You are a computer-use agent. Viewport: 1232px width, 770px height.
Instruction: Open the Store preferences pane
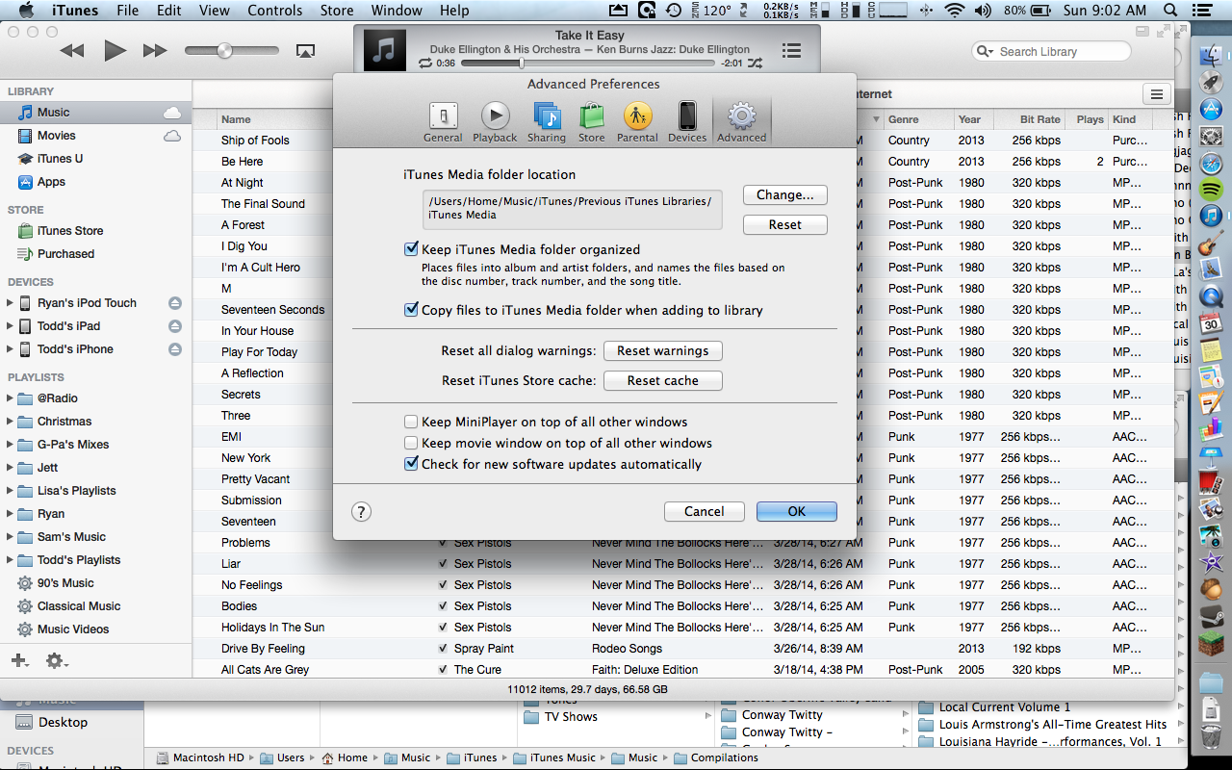(x=591, y=123)
